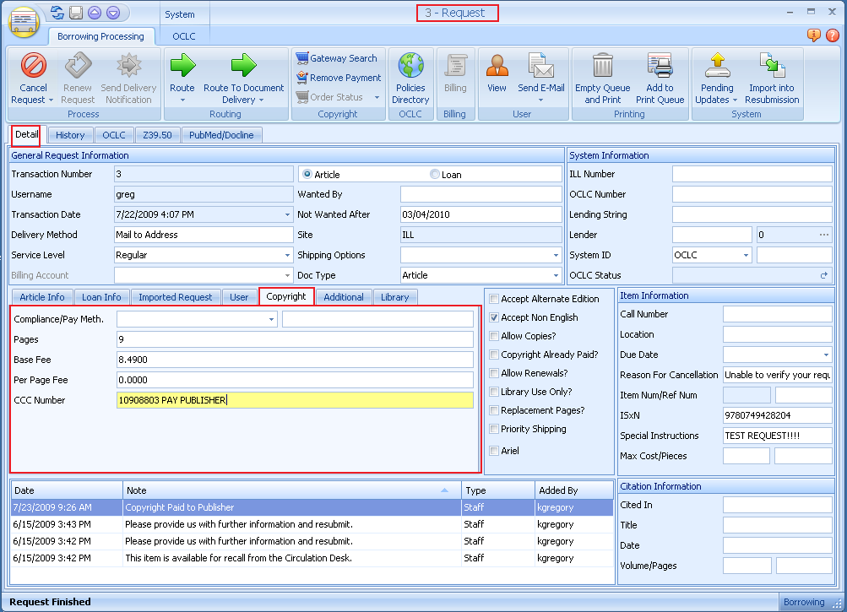This screenshot has height=612, width=847.
Task: Open the PubMed/Docline tab
Action: (x=221, y=135)
